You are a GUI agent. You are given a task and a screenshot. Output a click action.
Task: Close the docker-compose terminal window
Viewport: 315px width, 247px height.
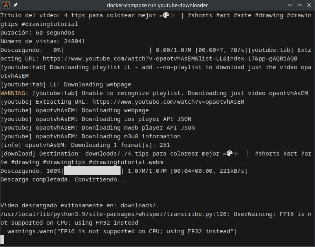coord(310,5)
